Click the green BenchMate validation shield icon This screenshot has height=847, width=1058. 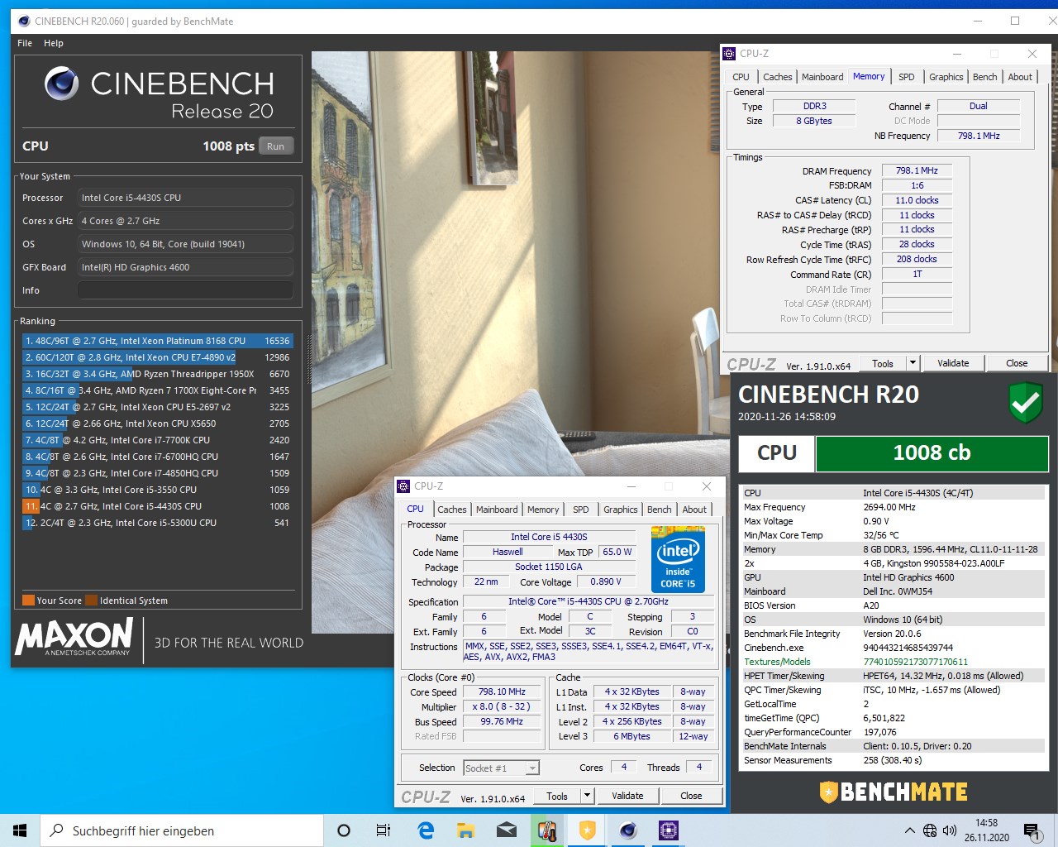click(1026, 403)
